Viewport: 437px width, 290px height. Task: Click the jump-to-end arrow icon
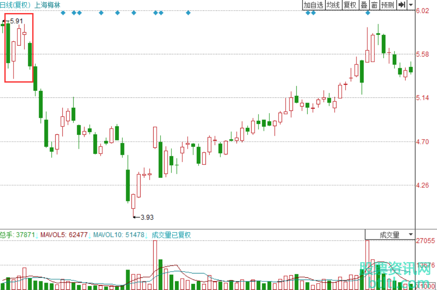(402, 5)
